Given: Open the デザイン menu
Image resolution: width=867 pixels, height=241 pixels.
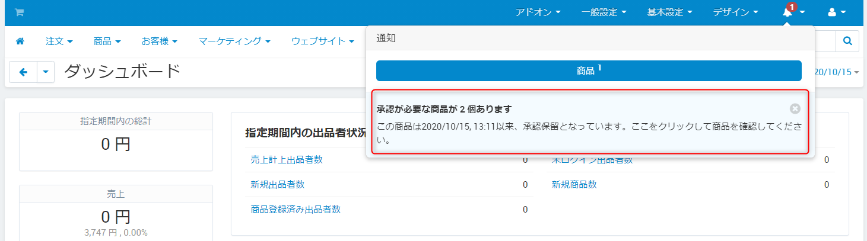Looking at the screenshot, I should [x=735, y=12].
